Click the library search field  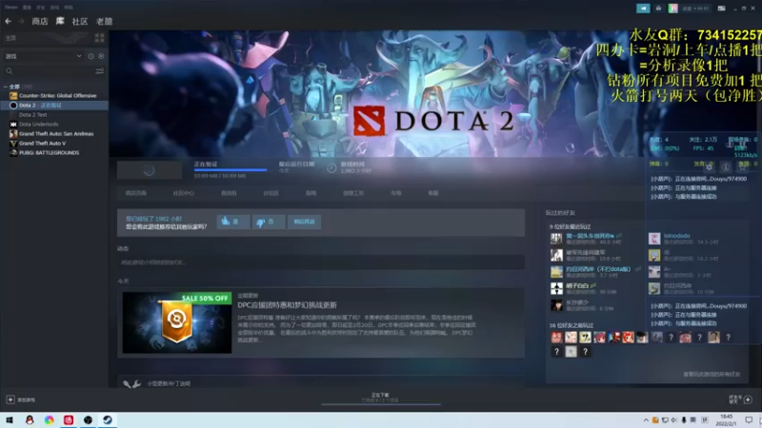[x=49, y=71]
